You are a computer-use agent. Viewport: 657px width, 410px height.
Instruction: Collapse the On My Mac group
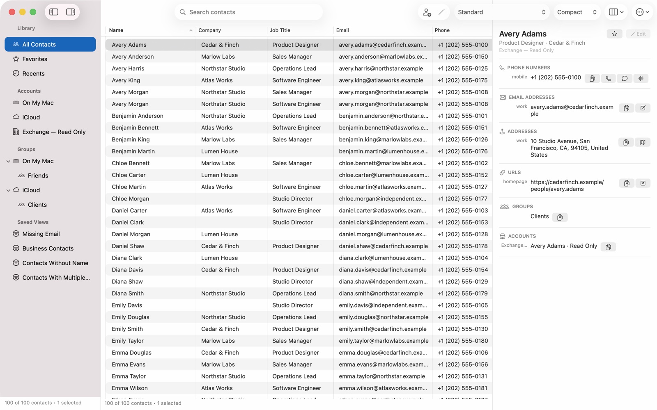click(8, 162)
